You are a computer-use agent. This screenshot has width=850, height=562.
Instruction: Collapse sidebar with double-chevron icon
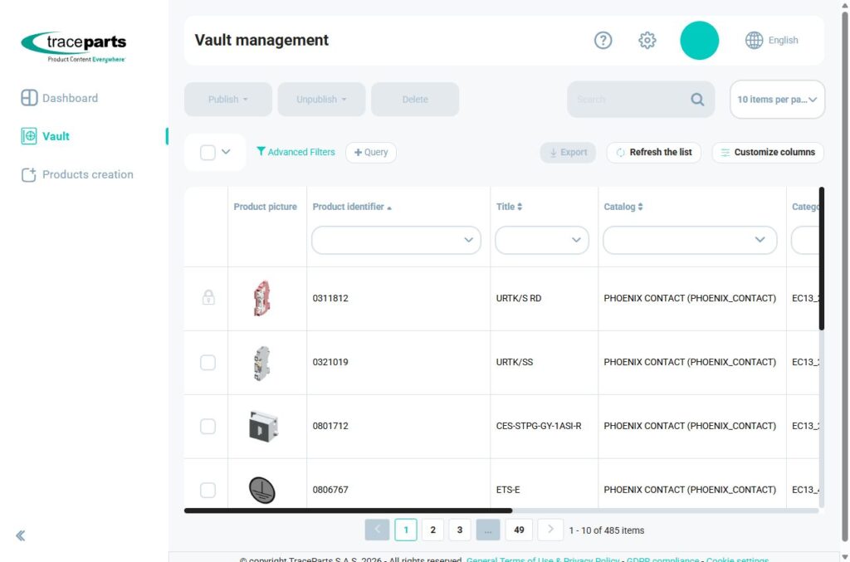point(21,536)
